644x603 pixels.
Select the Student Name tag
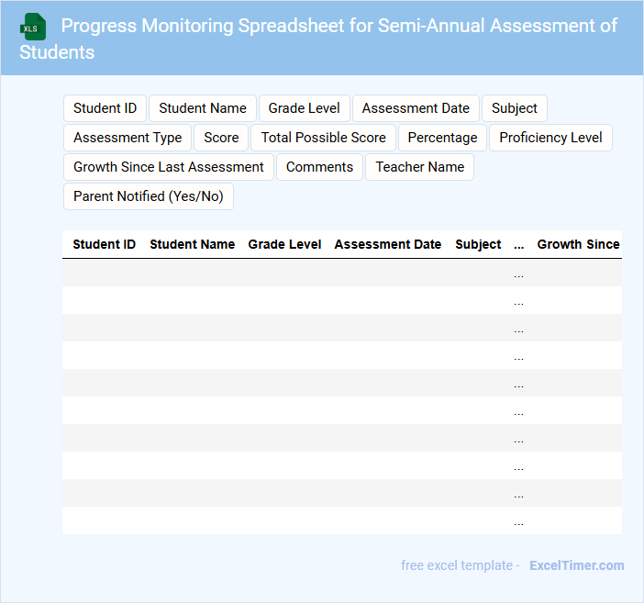click(203, 108)
